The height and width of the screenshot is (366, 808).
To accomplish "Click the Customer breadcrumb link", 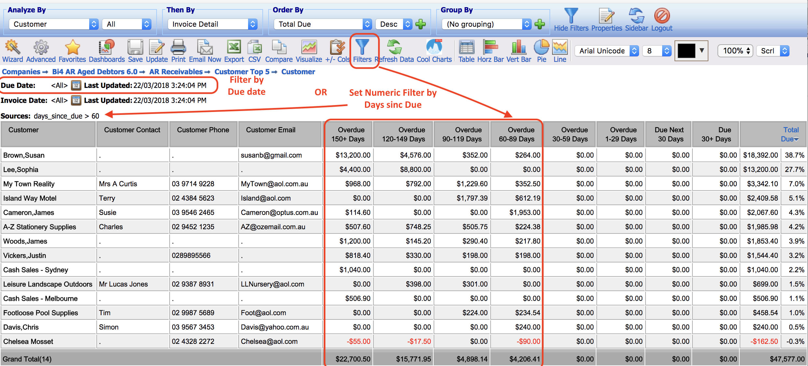I will (x=298, y=72).
